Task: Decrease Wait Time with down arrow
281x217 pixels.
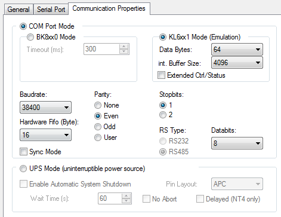Action: coord(126,201)
